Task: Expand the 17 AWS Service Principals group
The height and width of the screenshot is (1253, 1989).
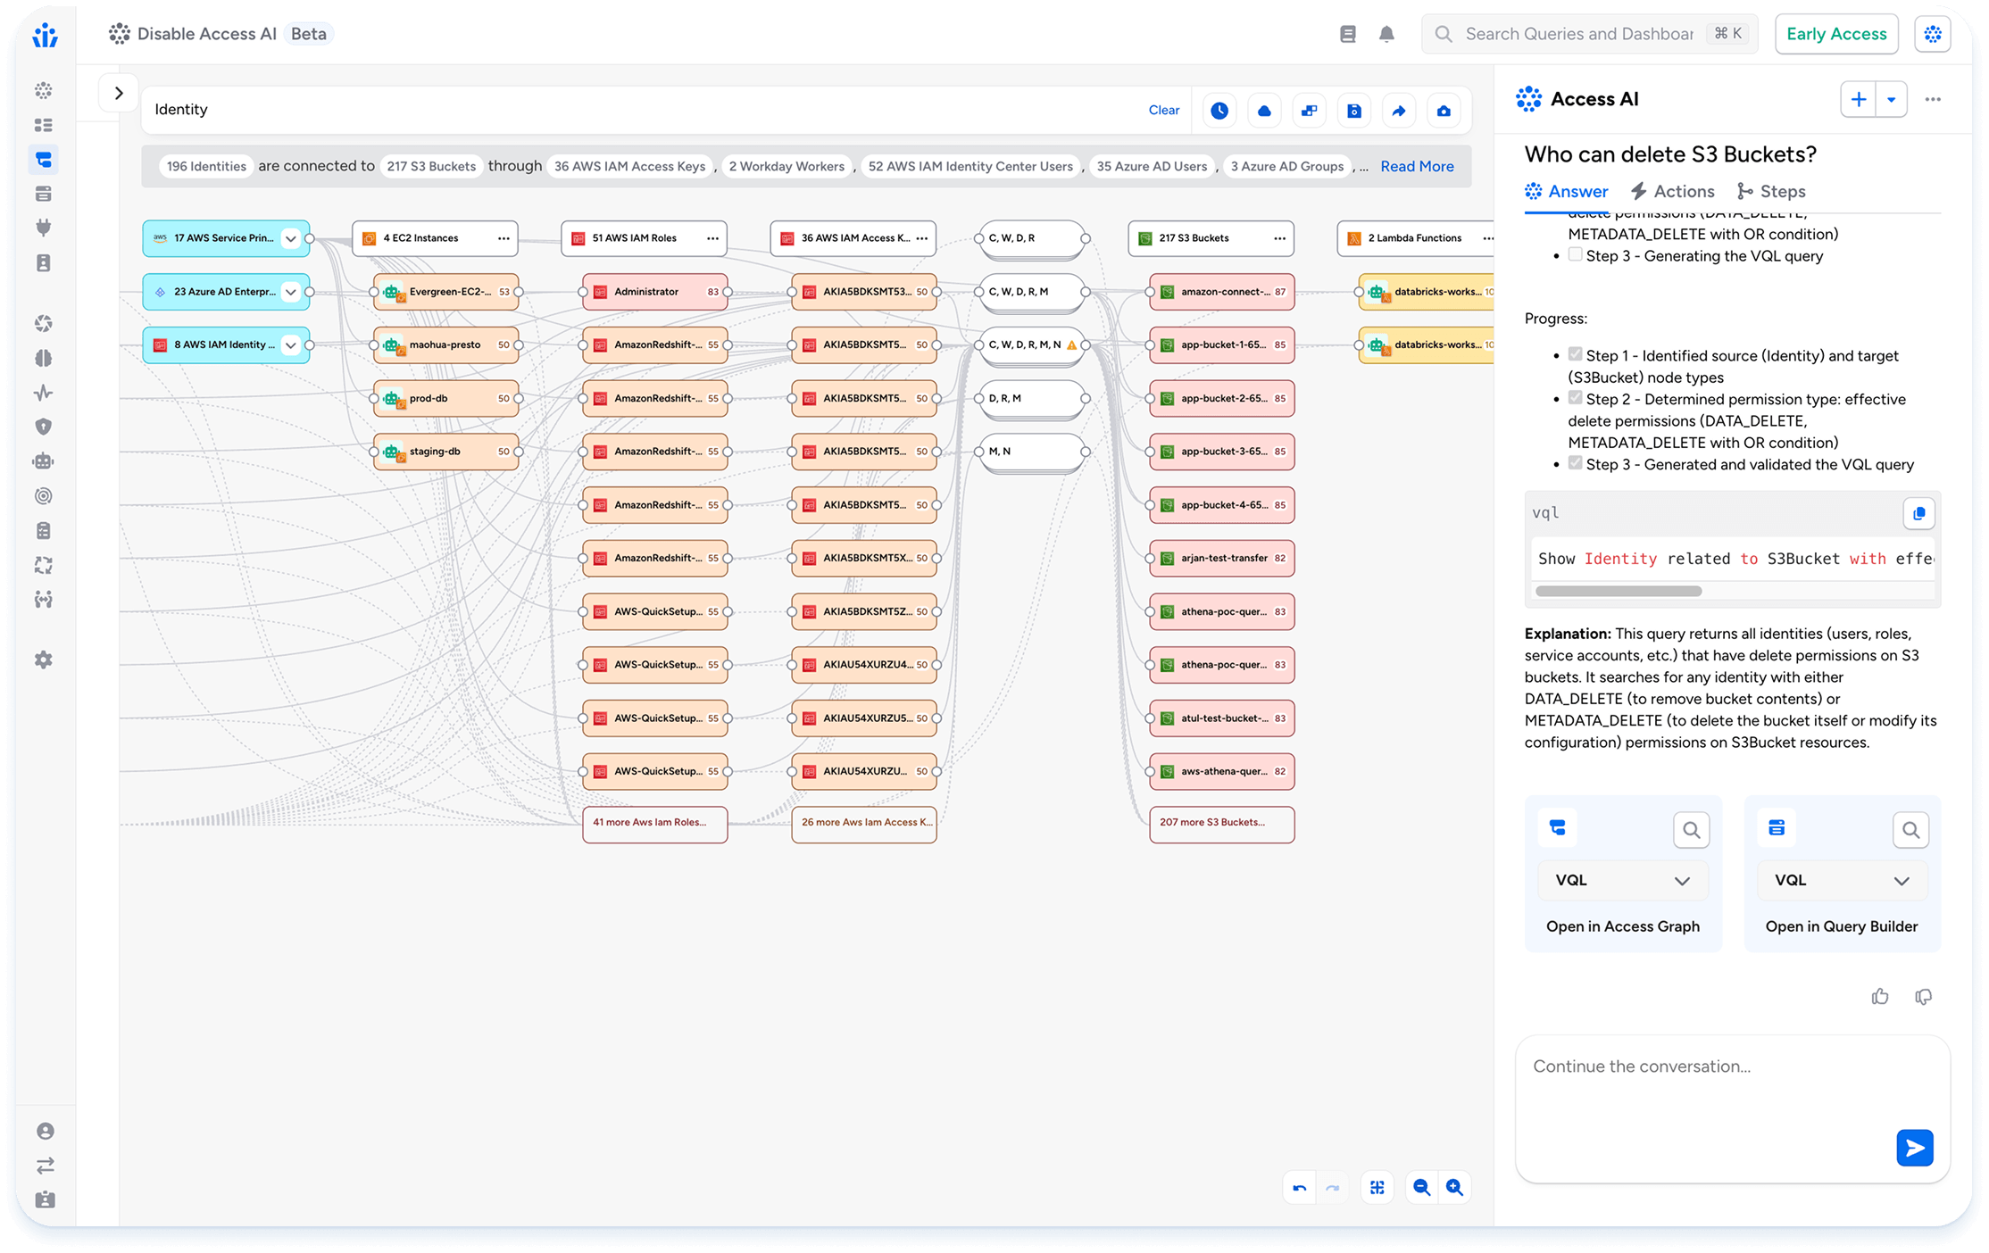Action: coord(290,238)
